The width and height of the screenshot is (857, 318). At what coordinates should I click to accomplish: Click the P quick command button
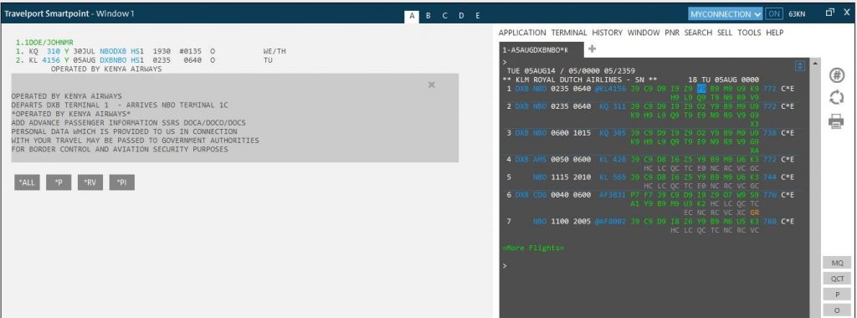(x=837, y=295)
